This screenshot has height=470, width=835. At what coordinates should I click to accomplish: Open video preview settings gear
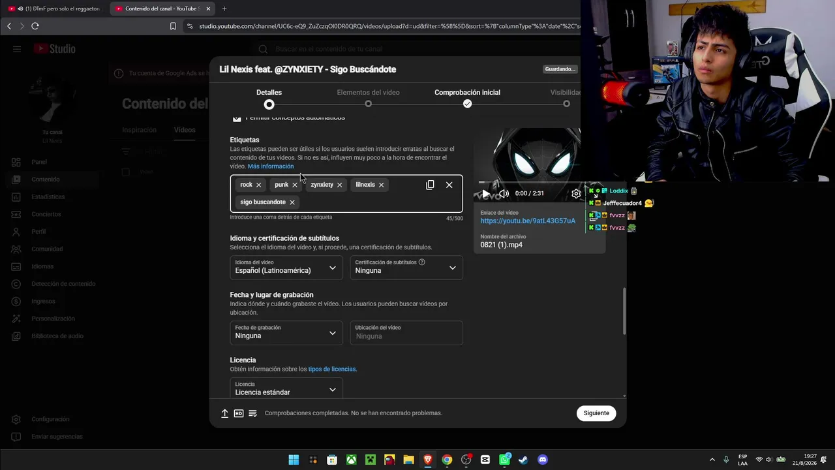(x=576, y=193)
